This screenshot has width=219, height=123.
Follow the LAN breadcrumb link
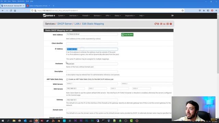click(x=77, y=24)
